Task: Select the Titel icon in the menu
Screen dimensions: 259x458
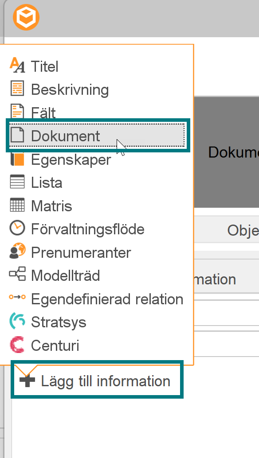Action: click(x=16, y=66)
